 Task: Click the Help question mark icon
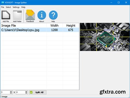point(53,15)
